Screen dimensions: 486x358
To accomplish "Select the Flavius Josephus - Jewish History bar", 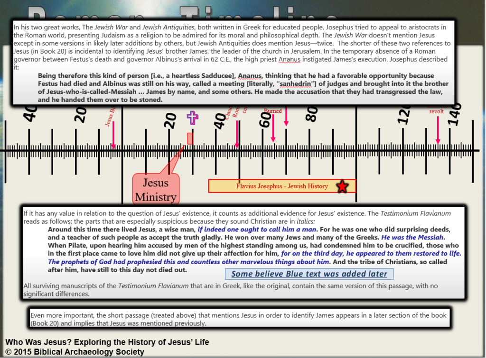I will (282, 186).
